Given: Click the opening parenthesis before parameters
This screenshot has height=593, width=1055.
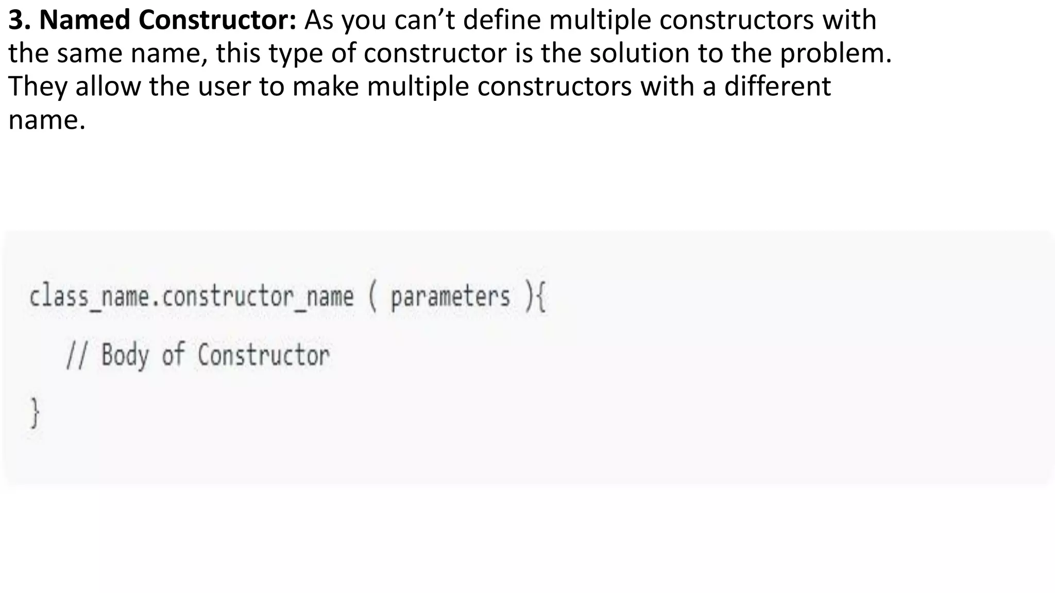Looking at the screenshot, I should (x=372, y=298).
